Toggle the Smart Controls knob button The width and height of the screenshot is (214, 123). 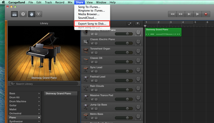pos(32,14)
